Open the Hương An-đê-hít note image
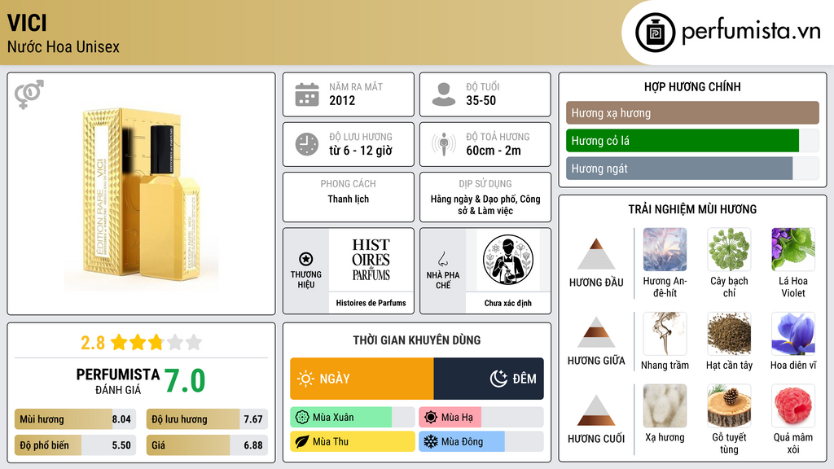Viewport: 834px width, 469px height. [x=665, y=249]
